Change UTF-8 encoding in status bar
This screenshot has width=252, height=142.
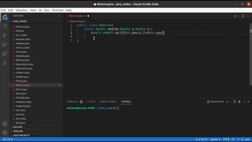click(x=226, y=139)
